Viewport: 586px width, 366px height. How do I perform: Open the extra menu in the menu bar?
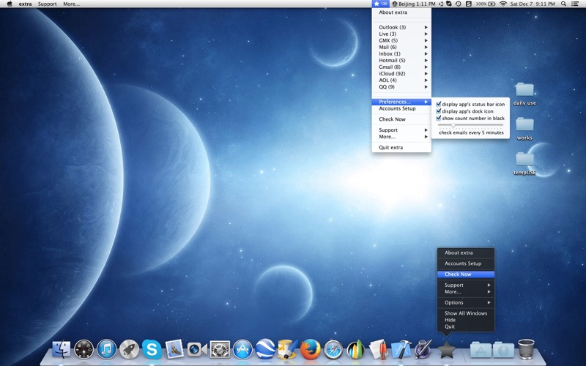[x=25, y=4]
